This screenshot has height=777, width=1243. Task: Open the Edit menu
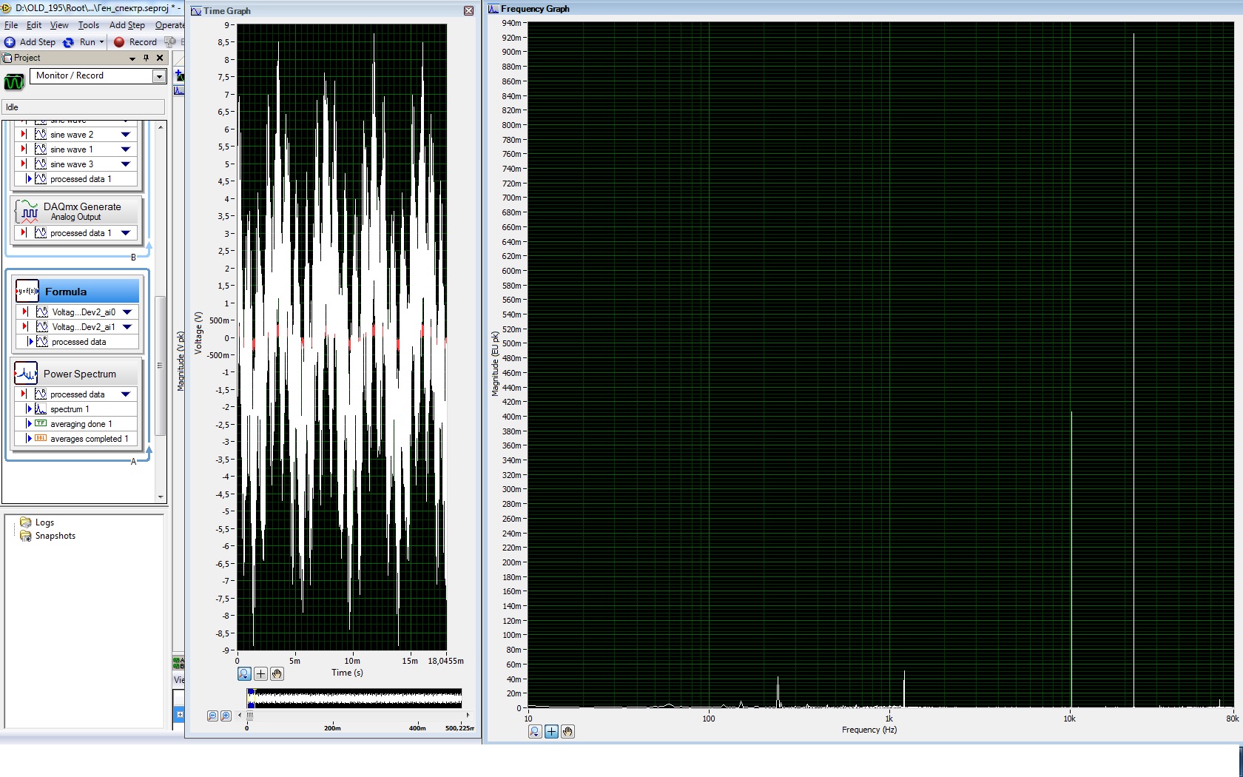click(34, 25)
